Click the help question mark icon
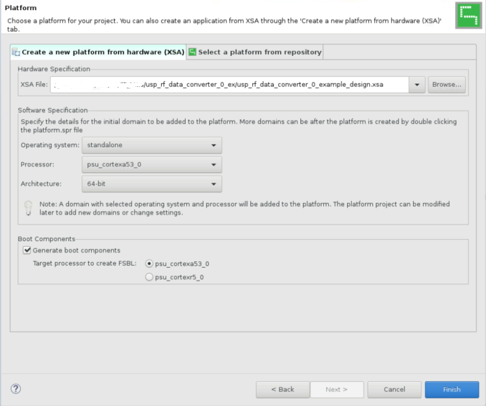 coord(16,389)
